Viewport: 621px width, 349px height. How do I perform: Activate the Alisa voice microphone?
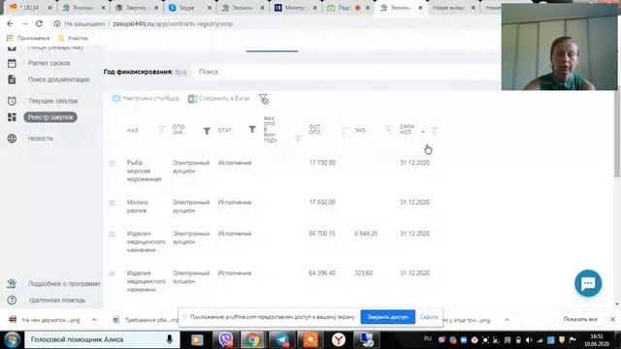170,339
